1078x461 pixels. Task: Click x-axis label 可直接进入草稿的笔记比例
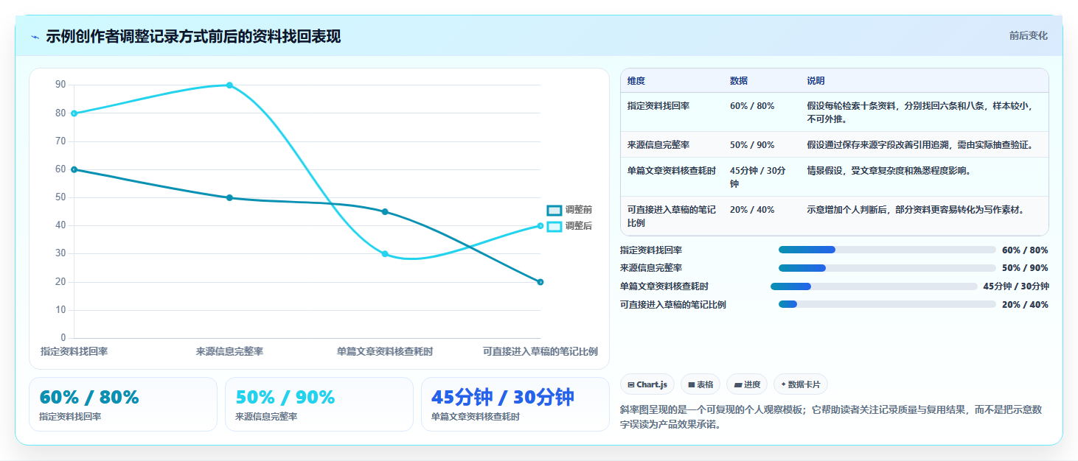pyautogui.click(x=540, y=352)
